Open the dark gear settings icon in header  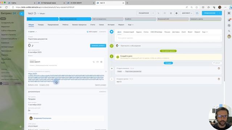(x=177, y=13)
